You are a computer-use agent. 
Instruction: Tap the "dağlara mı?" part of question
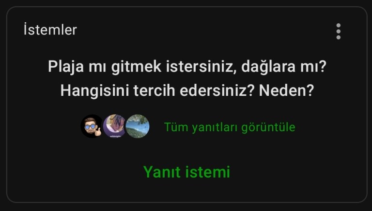point(284,67)
